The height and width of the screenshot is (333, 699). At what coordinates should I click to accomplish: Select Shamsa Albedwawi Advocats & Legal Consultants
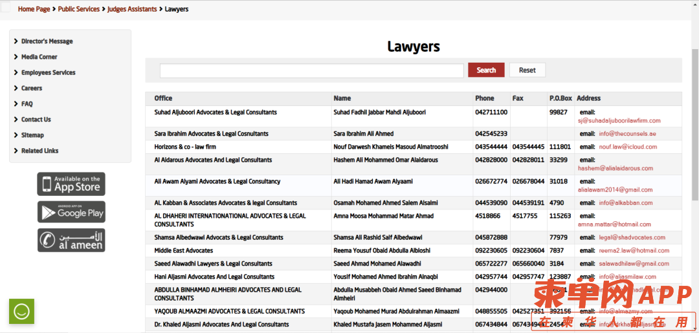tap(219, 238)
